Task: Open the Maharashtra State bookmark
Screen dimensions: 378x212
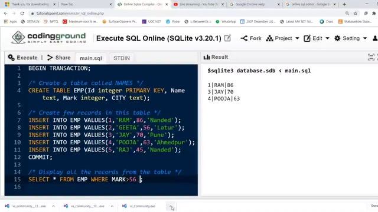Action: click(x=356, y=22)
